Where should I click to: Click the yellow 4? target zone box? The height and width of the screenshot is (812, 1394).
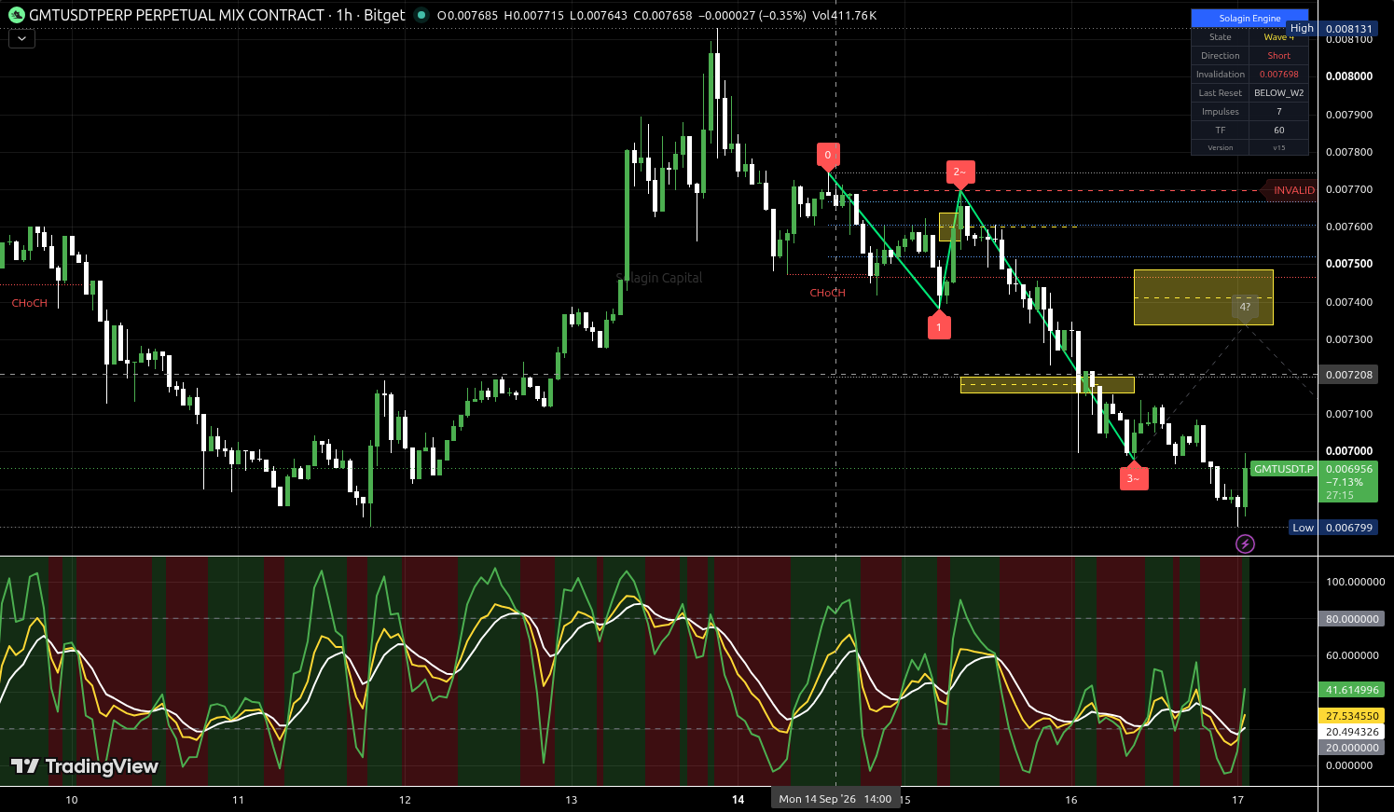click(x=1203, y=297)
